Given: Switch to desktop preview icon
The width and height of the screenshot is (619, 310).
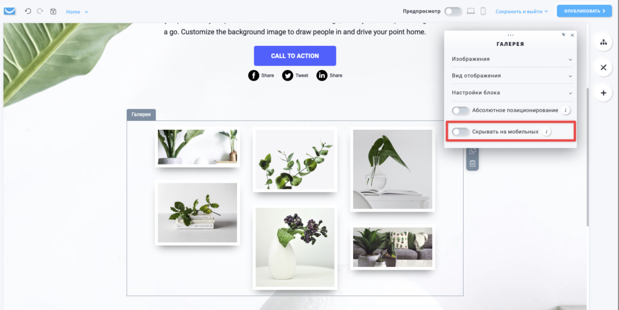Looking at the screenshot, I should (470, 11).
